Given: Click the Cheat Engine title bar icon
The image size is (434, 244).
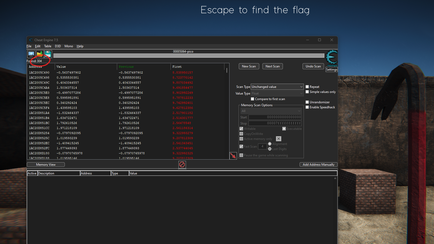Looking at the screenshot, I should (31, 40).
